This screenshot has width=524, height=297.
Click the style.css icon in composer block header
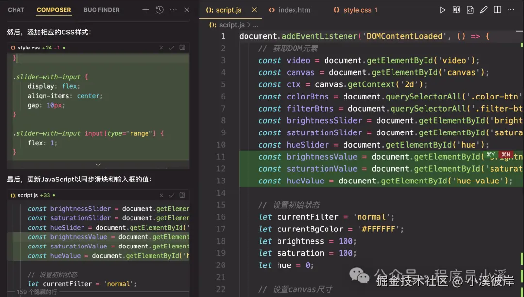[x=13, y=48]
